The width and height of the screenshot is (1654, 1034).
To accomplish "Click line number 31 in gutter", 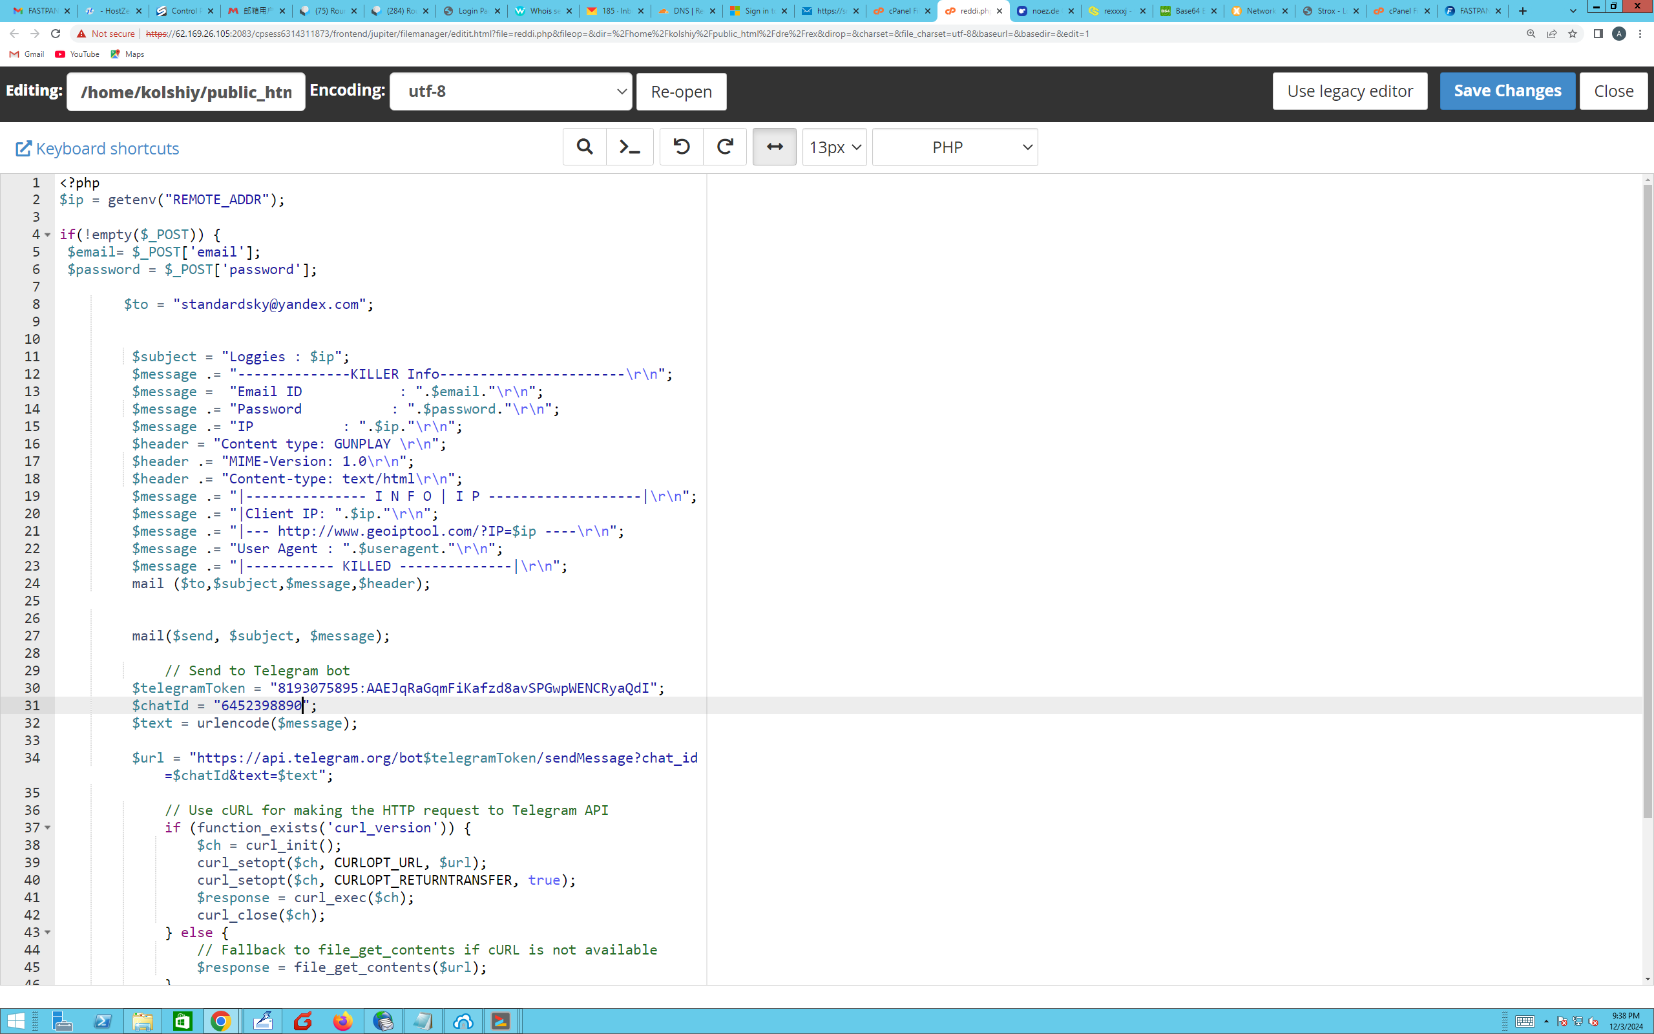I will (32, 705).
